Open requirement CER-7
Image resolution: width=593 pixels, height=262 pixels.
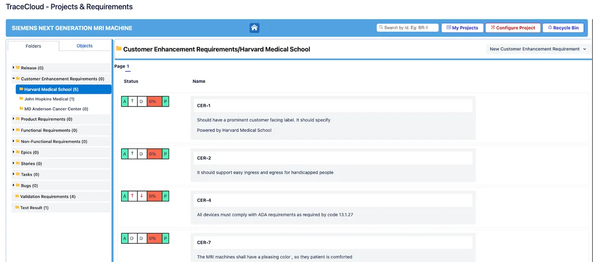[204, 242]
